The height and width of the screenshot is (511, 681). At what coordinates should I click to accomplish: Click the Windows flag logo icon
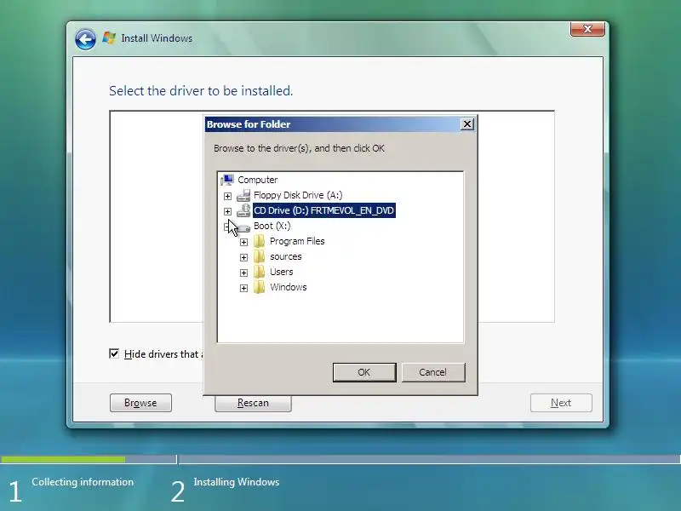pos(109,37)
